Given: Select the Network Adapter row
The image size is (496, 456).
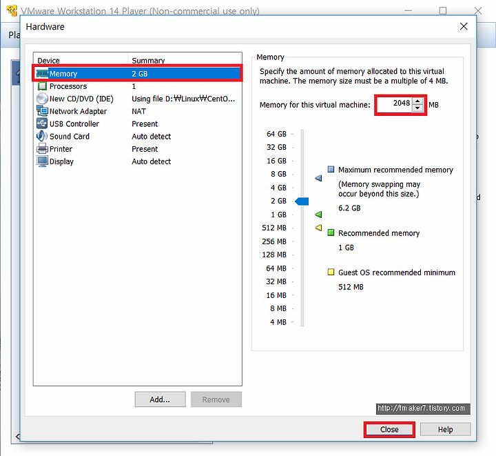Looking at the screenshot, I should tap(138, 111).
